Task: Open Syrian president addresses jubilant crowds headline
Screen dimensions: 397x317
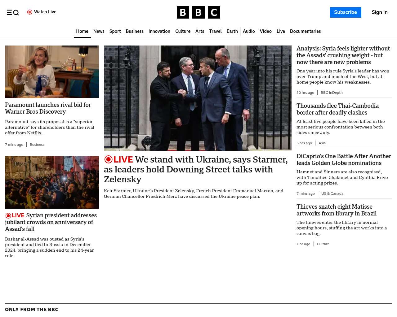Action: (x=51, y=222)
